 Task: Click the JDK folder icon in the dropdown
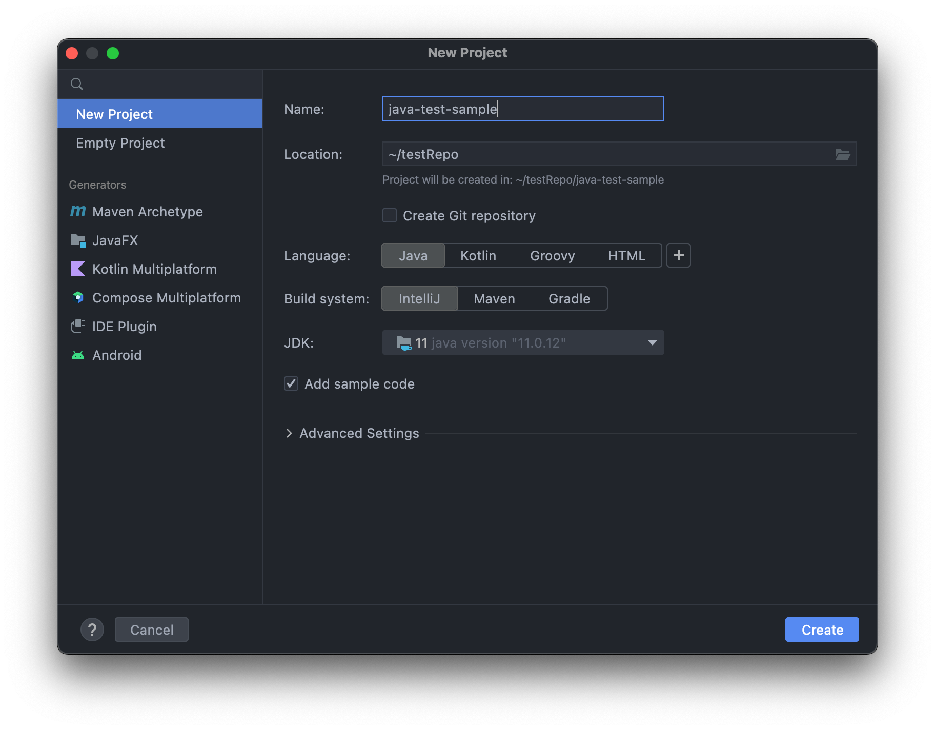(x=404, y=343)
